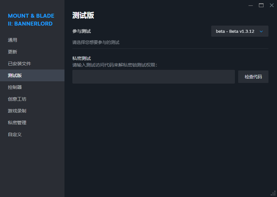
Task: Click the Mount & Blade II: Bannerlord title
Action: (x=31, y=20)
